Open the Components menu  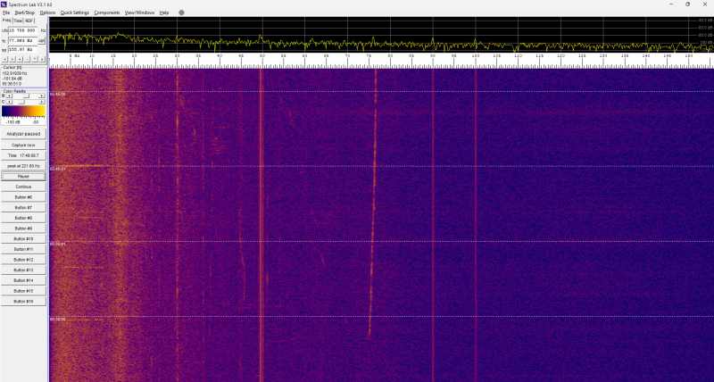click(x=107, y=12)
